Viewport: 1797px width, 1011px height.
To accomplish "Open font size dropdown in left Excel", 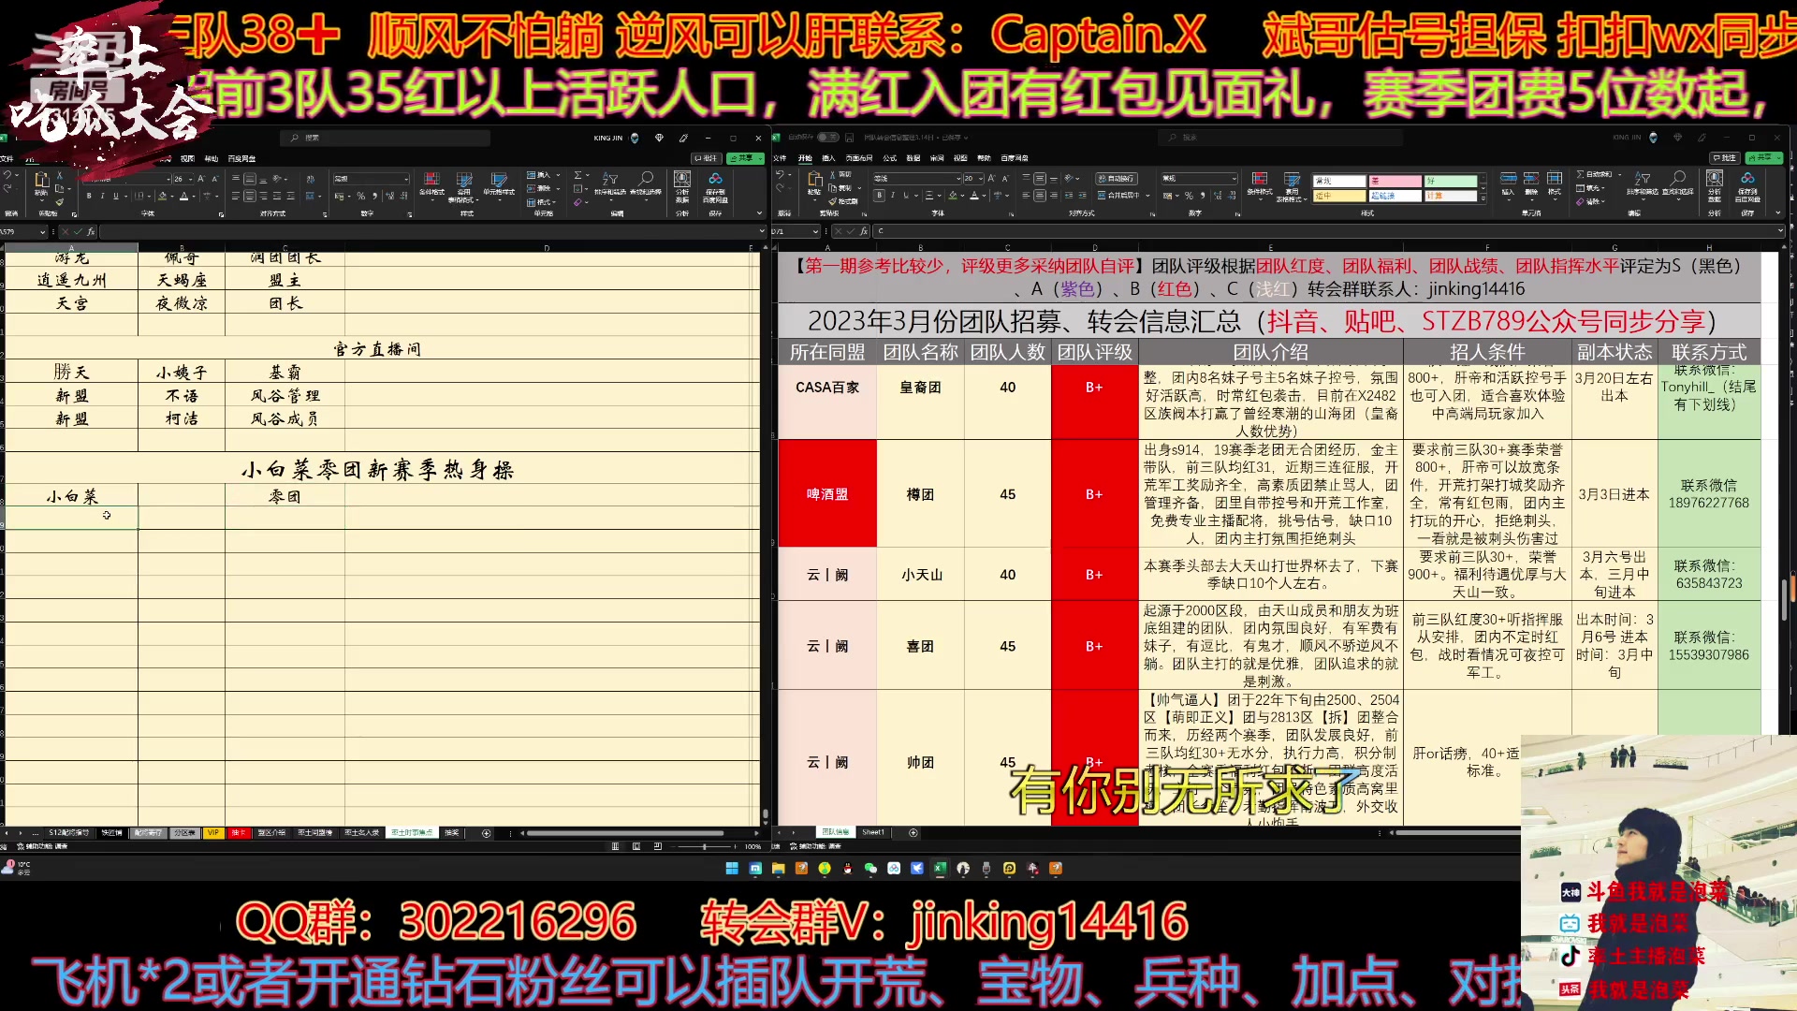I will pyautogui.click(x=191, y=179).
